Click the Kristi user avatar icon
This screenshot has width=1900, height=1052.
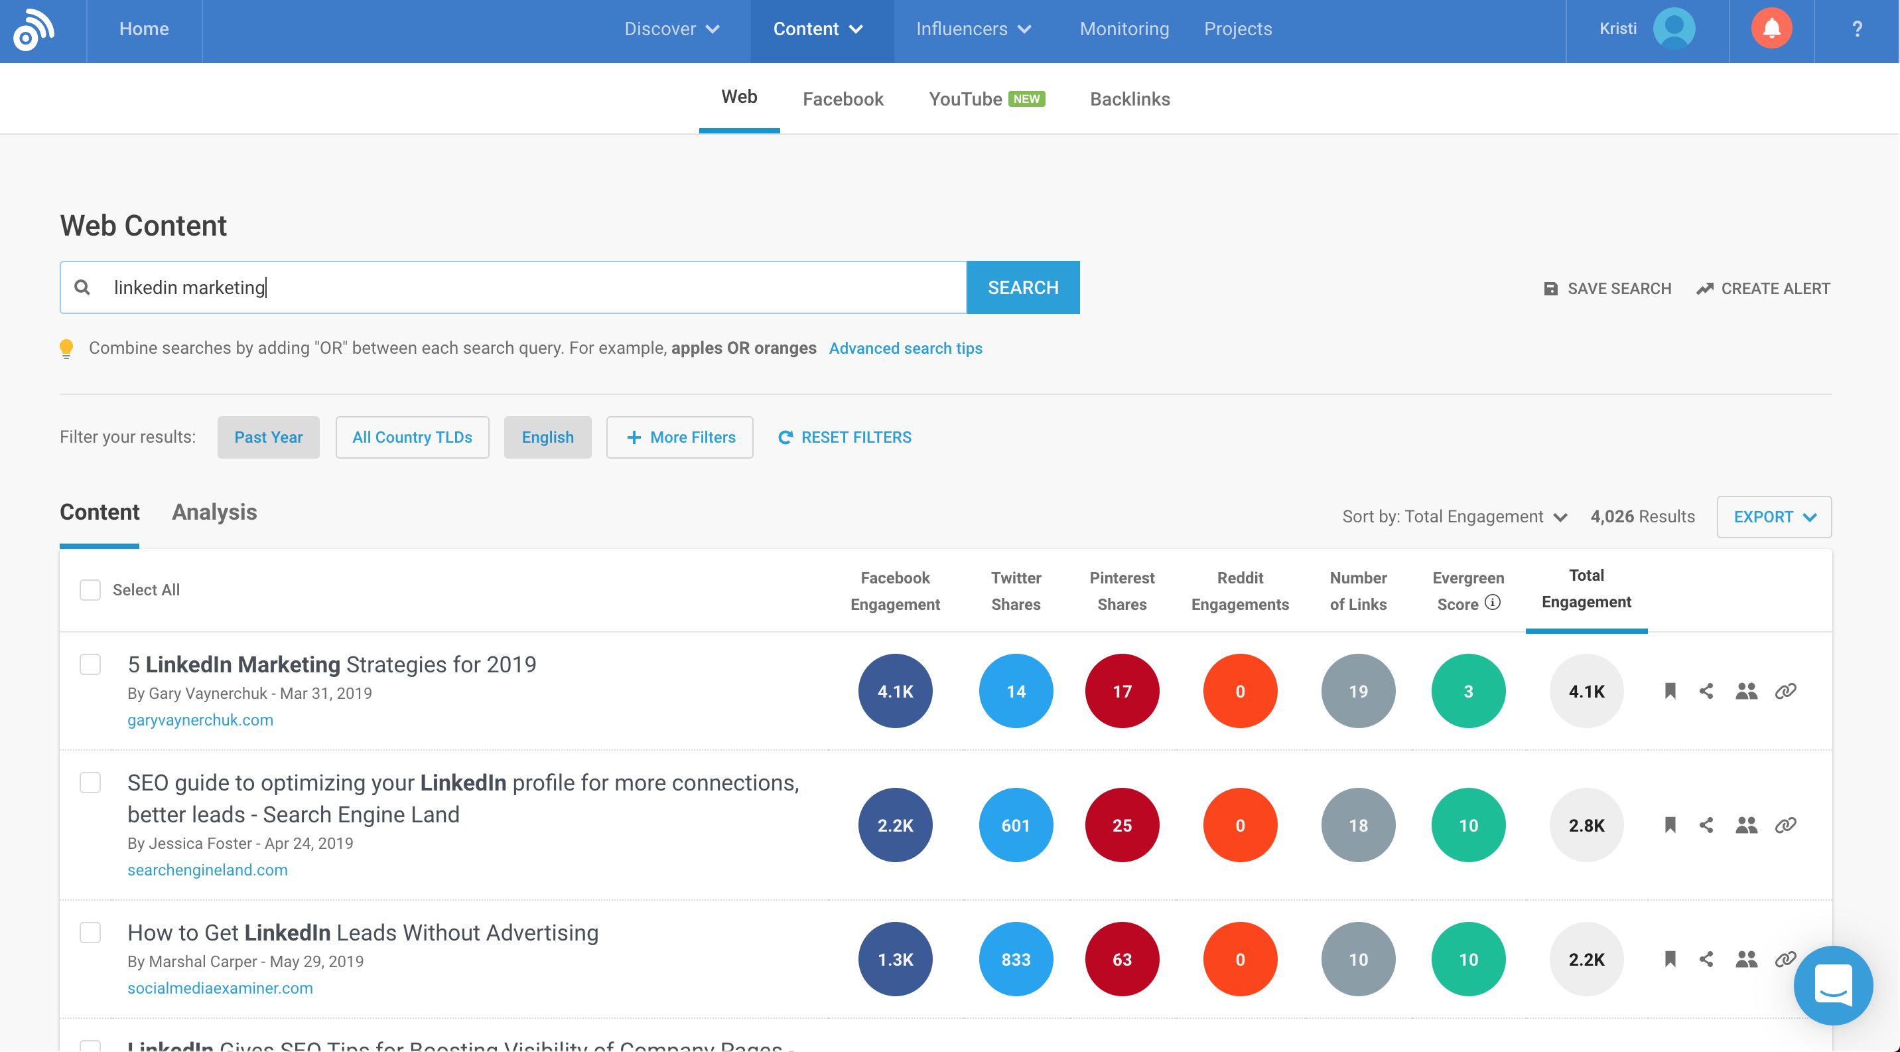[x=1674, y=28]
